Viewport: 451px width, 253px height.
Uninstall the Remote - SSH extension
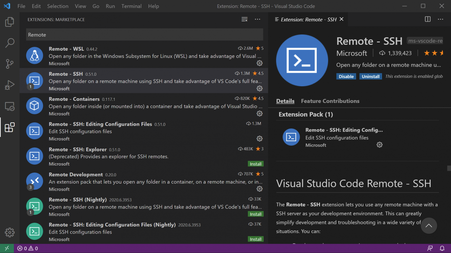coord(371,77)
